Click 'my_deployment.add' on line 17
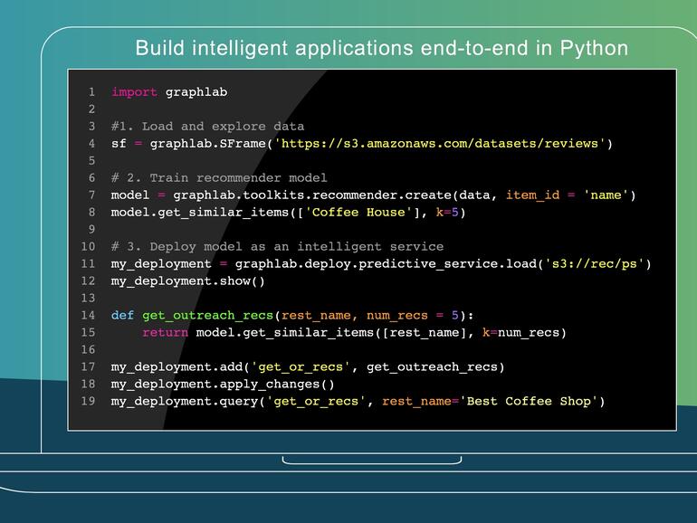The width and height of the screenshot is (697, 523). pyautogui.click(x=177, y=367)
